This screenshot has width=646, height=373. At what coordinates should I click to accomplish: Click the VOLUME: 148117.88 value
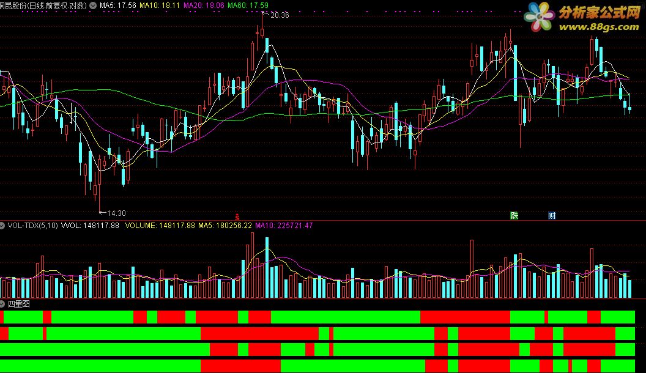[x=160, y=226]
